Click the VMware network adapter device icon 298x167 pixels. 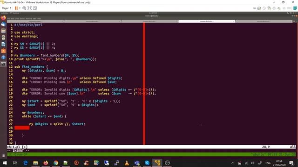pos(269,8)
